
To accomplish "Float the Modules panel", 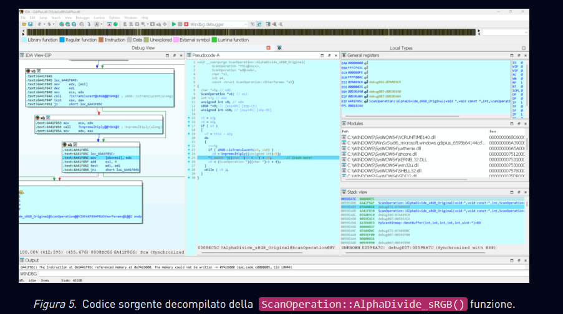I will (519, 124).
